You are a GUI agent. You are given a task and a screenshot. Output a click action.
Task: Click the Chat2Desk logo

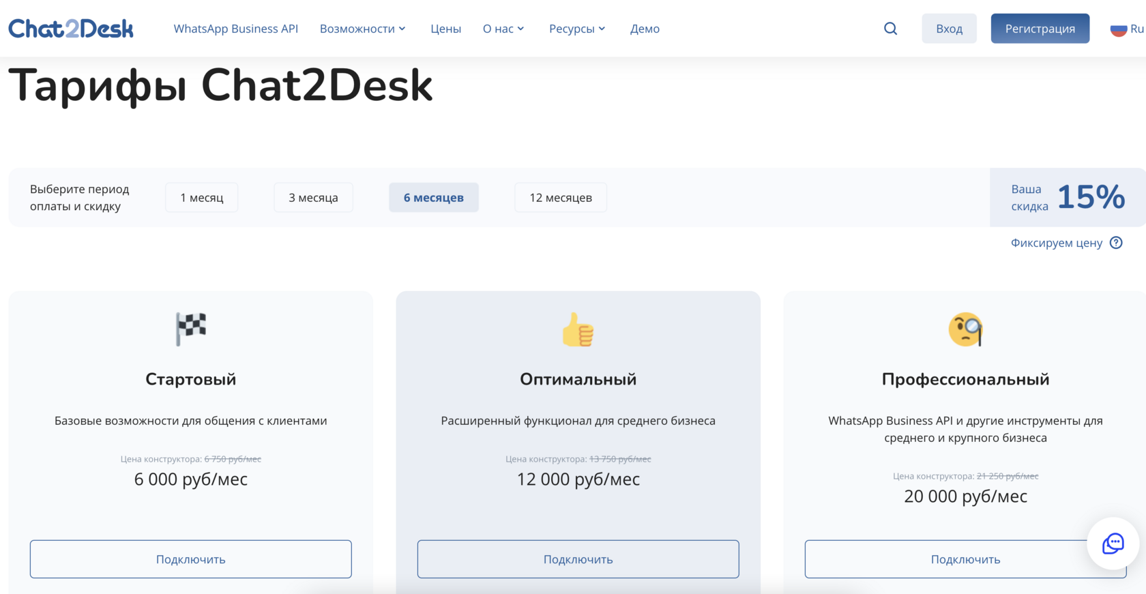click(x=71, y=29)
